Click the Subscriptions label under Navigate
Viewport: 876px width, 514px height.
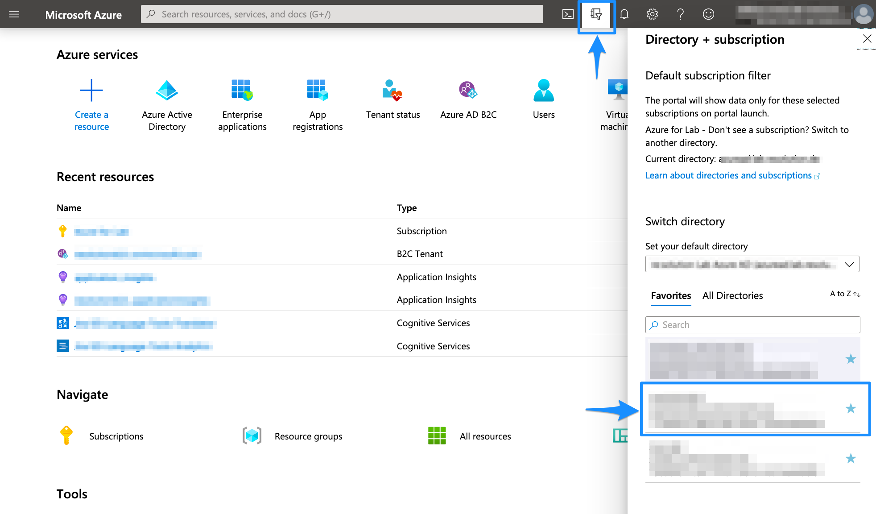[x=116, y=436]
